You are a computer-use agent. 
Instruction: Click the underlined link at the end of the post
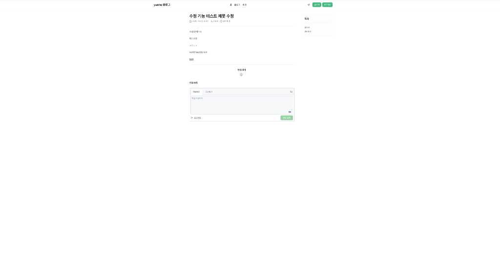[191, 59]
